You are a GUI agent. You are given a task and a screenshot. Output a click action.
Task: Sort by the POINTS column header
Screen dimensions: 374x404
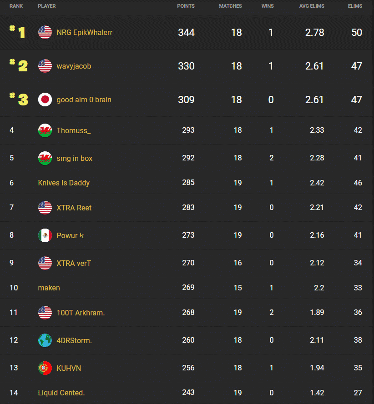186,6
